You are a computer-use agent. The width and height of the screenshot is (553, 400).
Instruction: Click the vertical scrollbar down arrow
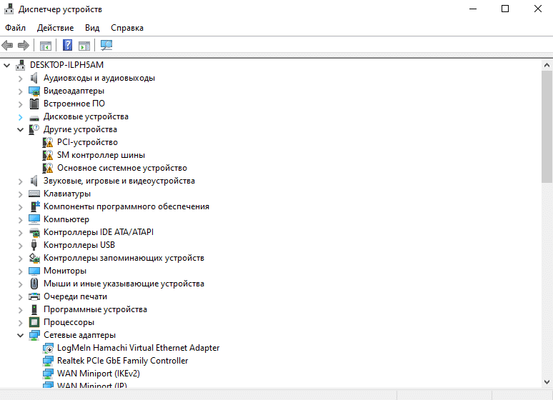(x=547, y=383)
